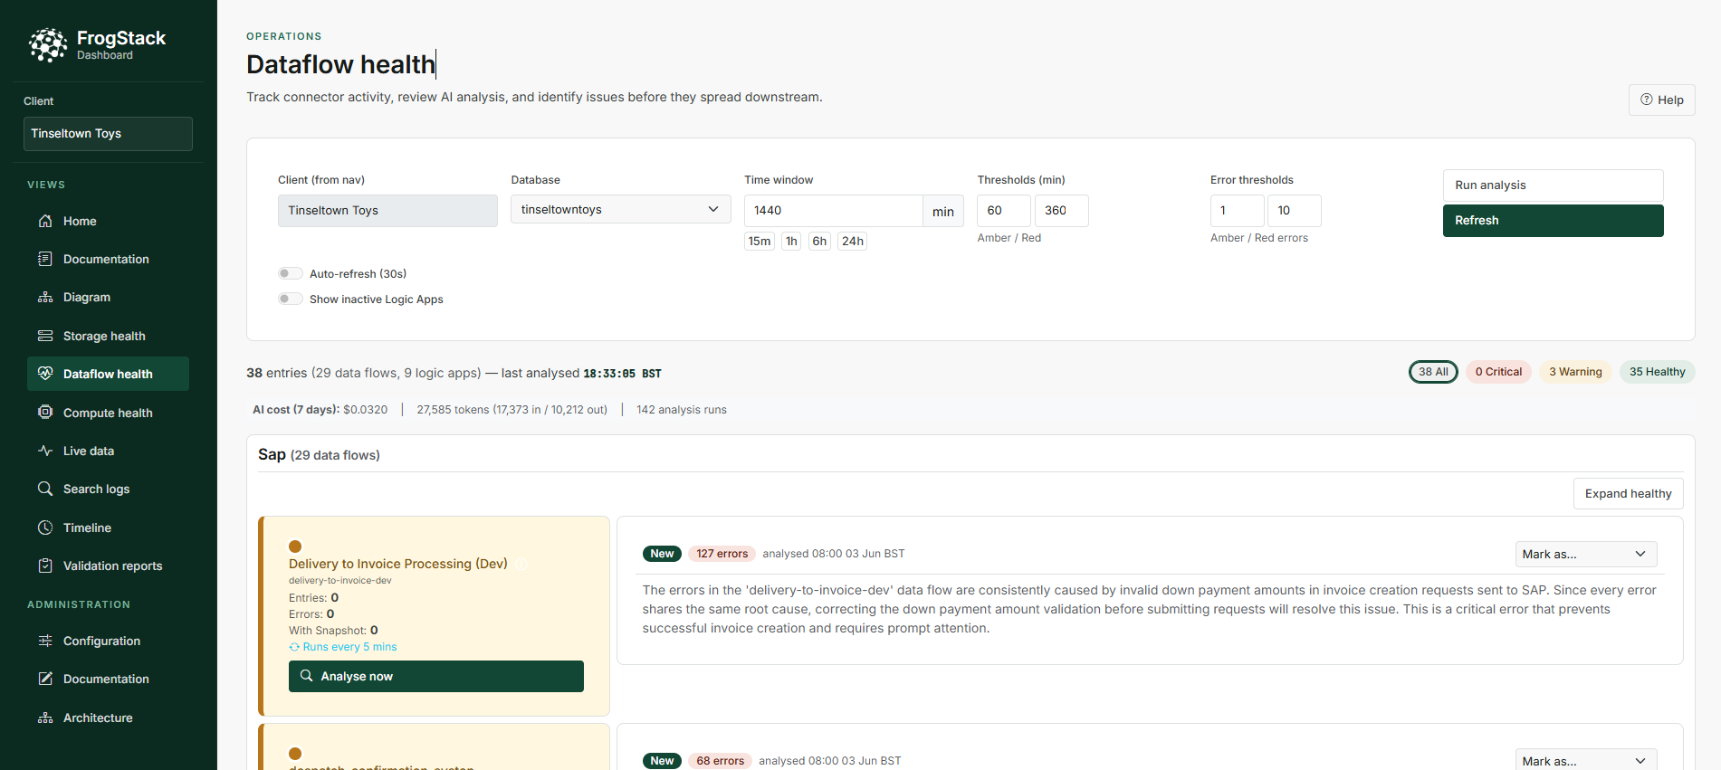Set time window to 6h
1721x770 pixels.
coord(819,241)
